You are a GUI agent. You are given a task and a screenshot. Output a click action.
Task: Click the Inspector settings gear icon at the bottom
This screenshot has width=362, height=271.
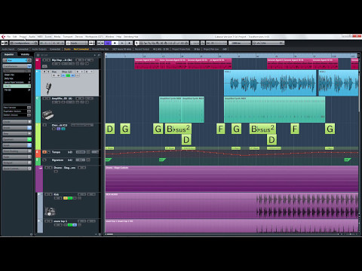point(32,234)
